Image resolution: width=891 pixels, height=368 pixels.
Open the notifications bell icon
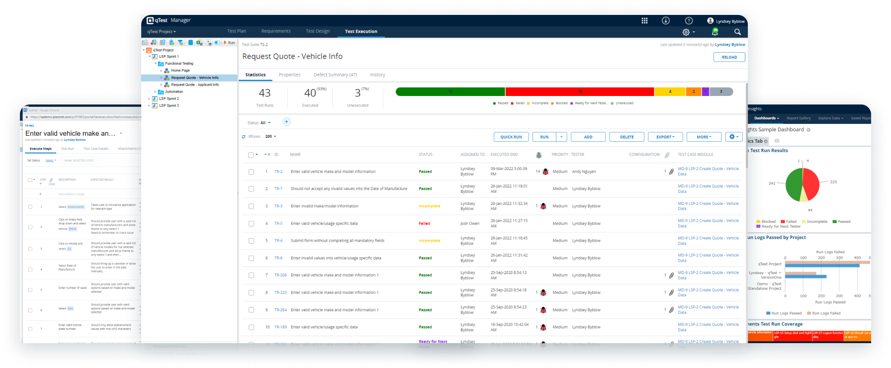[x=714, y=32]
